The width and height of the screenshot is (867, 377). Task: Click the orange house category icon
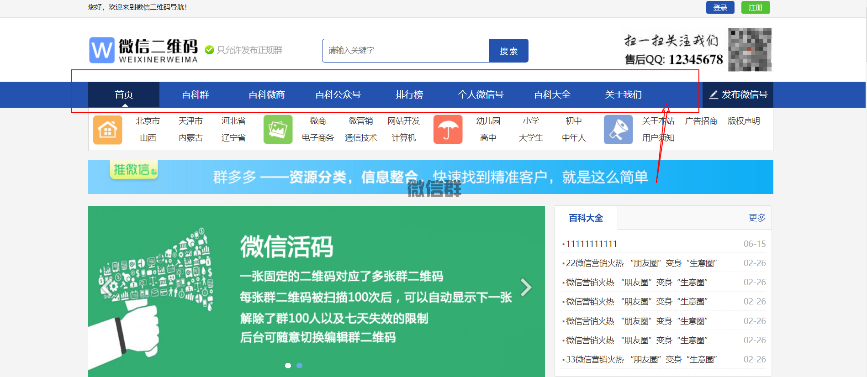tap(107, 130)
